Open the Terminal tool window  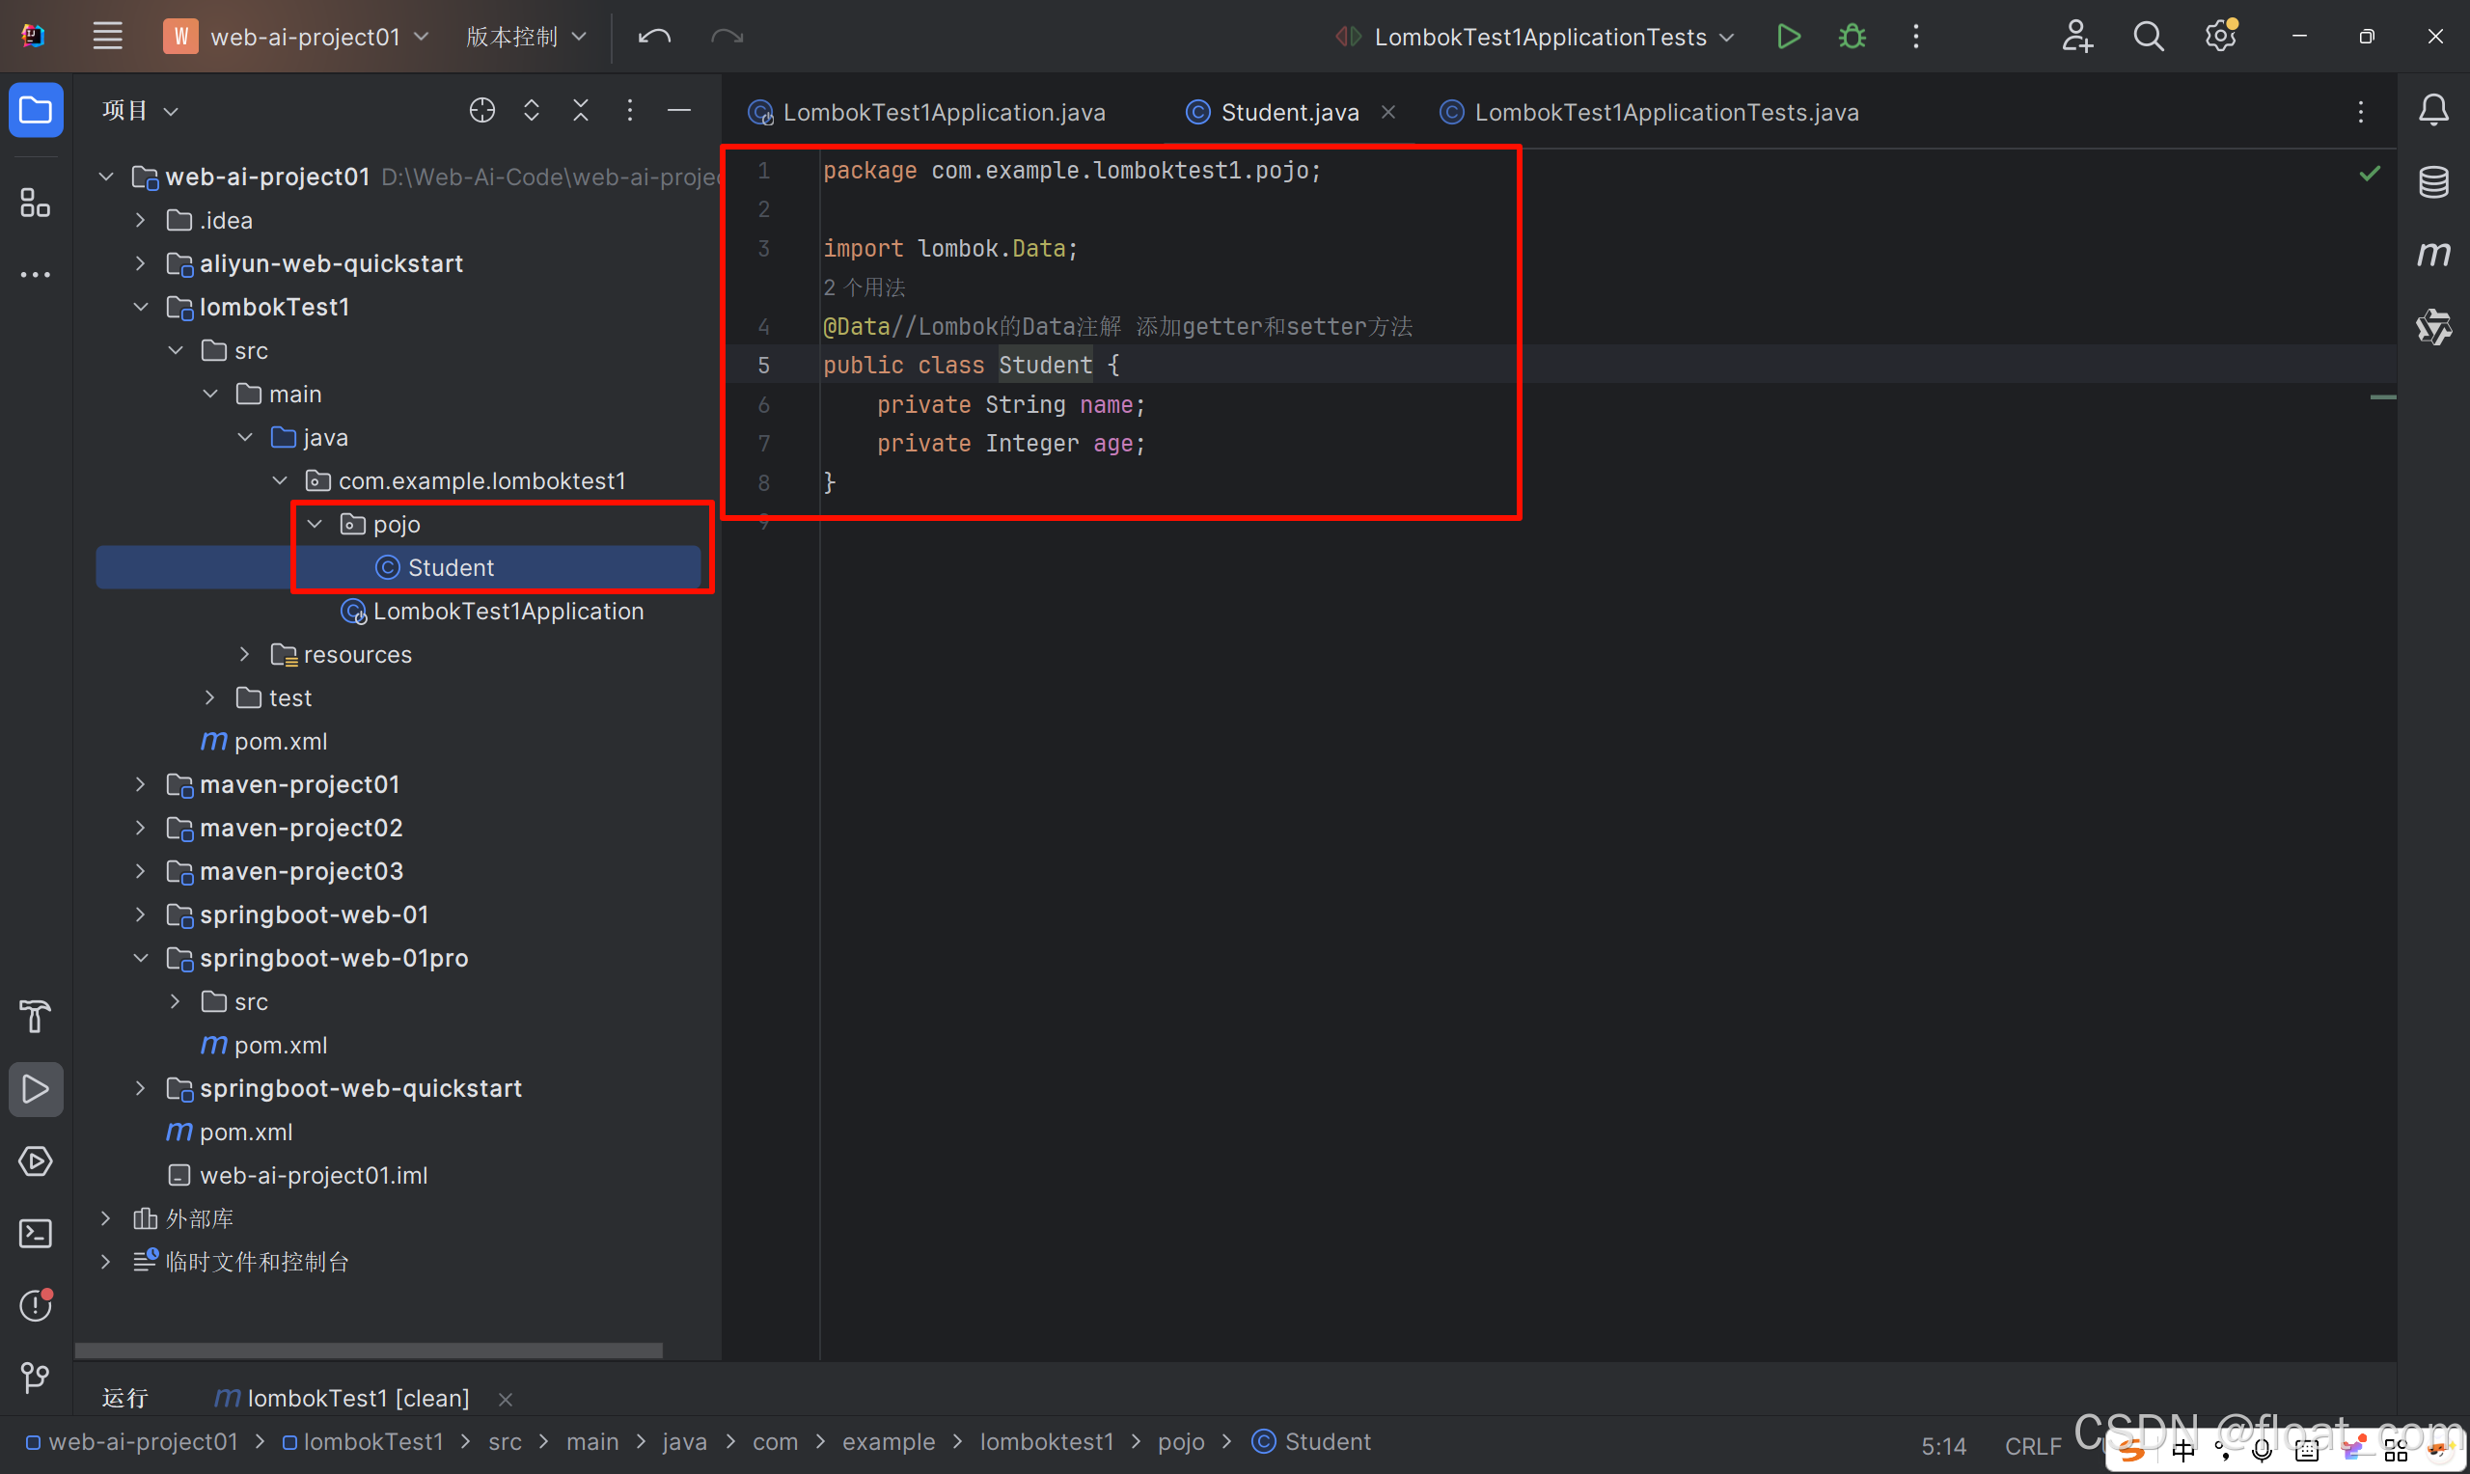36,1234
